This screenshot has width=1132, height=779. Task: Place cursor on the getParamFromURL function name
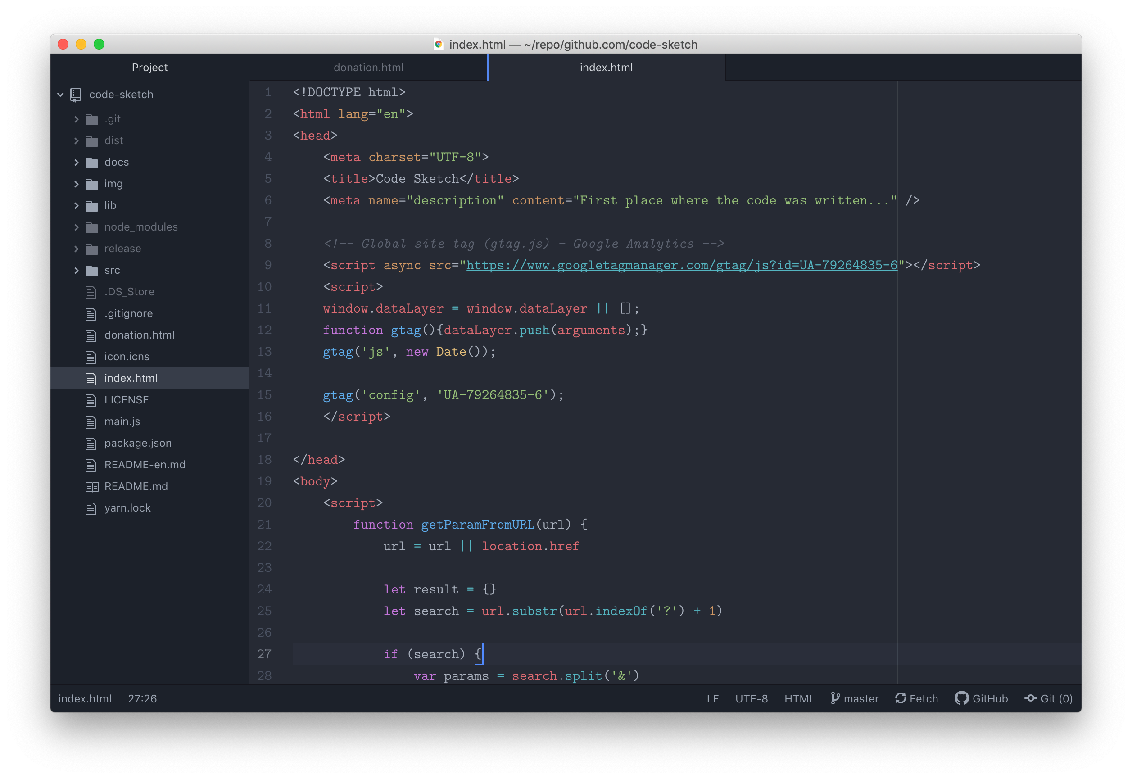[478, 525]
